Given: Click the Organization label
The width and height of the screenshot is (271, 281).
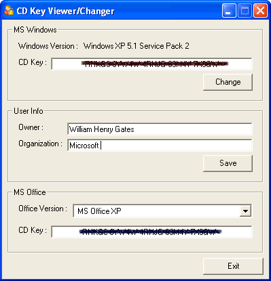Looking at the screenshot, I should pos(41,144).
